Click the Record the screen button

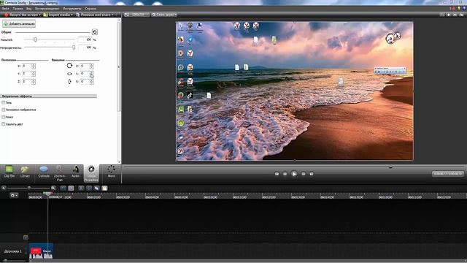coord(21,15)
